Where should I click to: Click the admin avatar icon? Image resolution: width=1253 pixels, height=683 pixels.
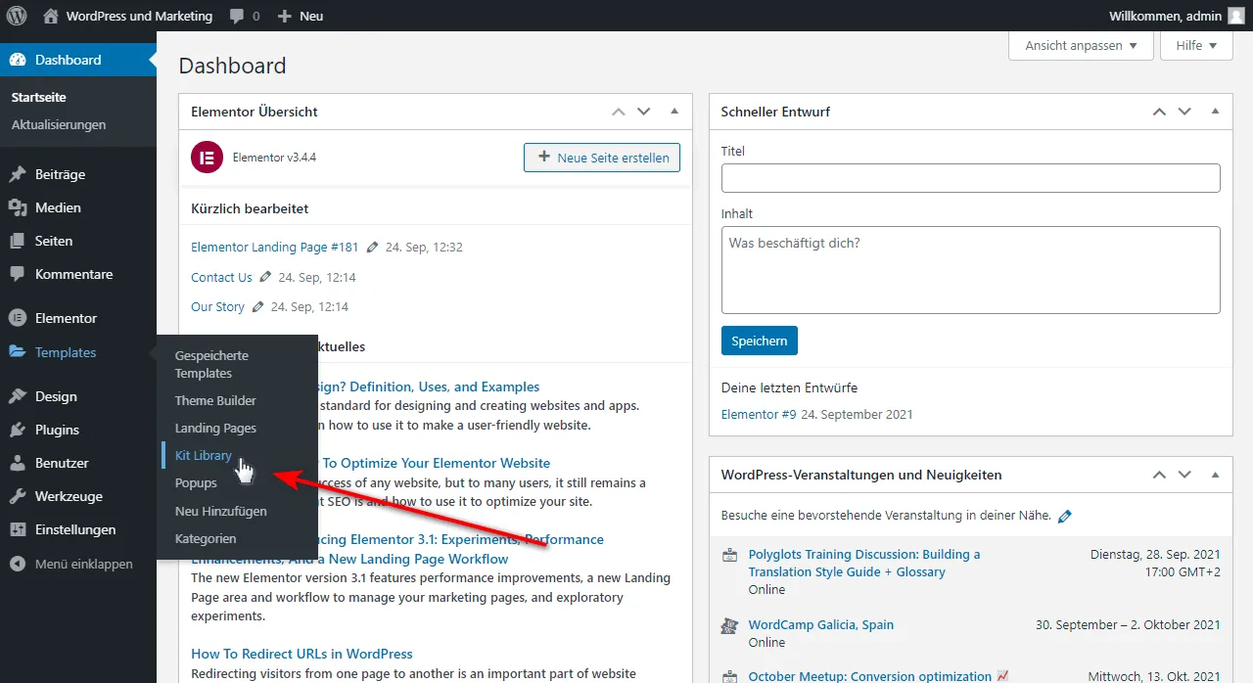pyautogui.click(x=1236, y=16)
